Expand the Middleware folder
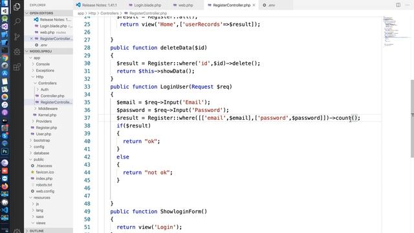 coord(48,108)
